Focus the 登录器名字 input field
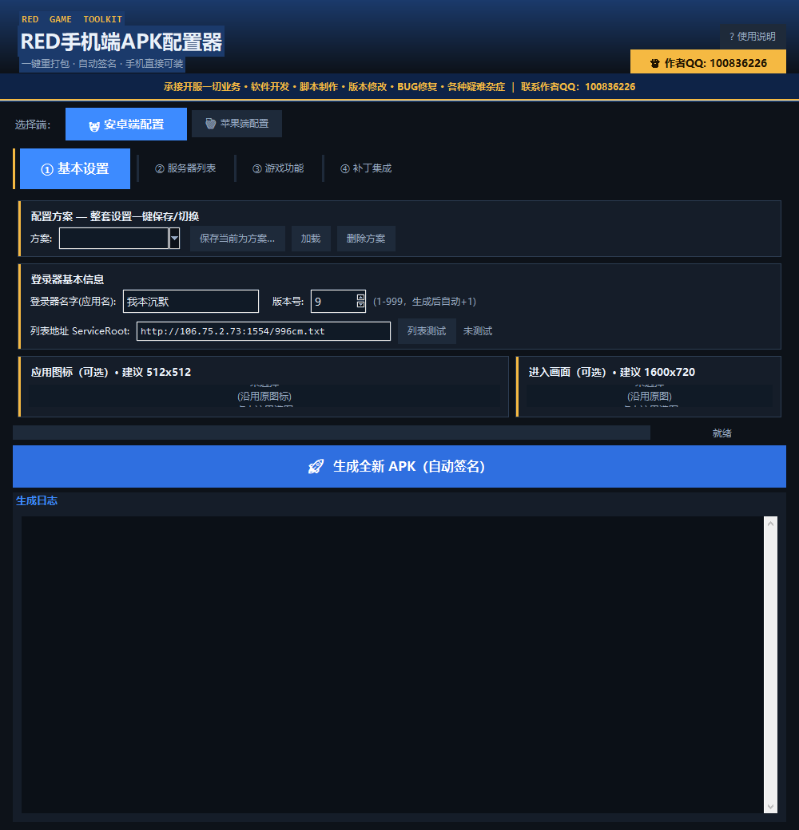 click(191, 301)
